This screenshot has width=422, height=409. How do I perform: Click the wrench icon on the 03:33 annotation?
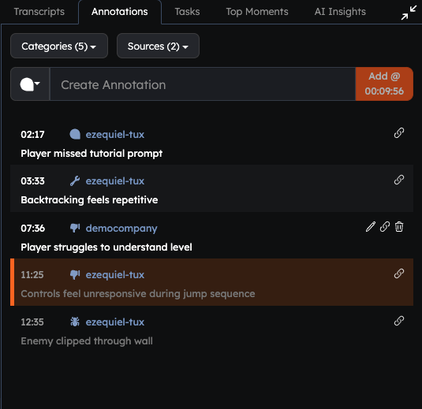[75, 180]
